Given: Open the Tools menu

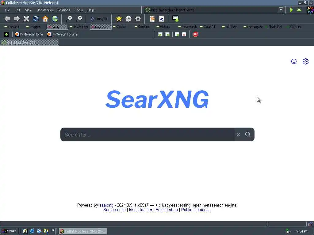Looking at the screenshot, I should 79,10.
